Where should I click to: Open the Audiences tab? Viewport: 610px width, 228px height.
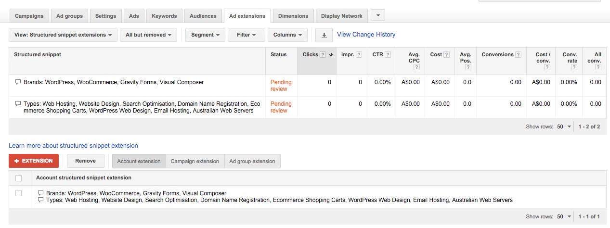(203, 16)
